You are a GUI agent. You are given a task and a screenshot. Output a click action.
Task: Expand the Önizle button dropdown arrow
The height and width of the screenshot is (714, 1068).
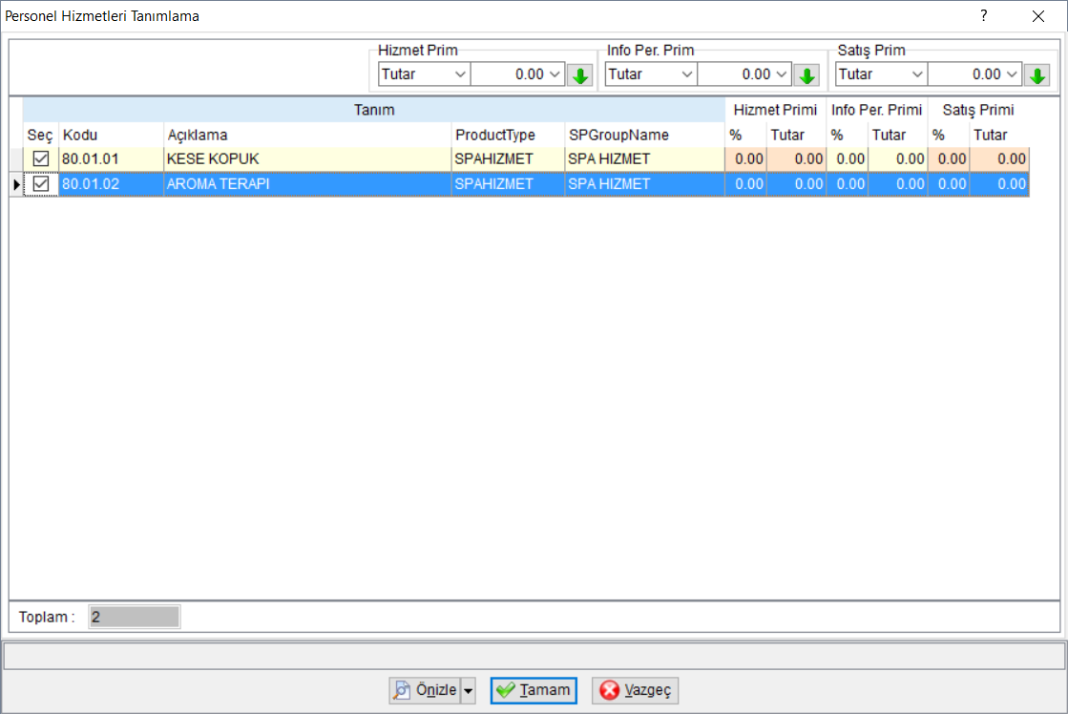[x=468, y=691]
